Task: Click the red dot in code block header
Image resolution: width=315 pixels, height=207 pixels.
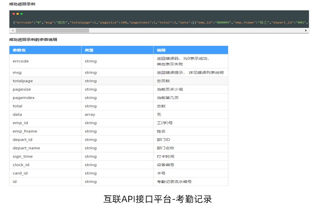Action: click(14, 14)
